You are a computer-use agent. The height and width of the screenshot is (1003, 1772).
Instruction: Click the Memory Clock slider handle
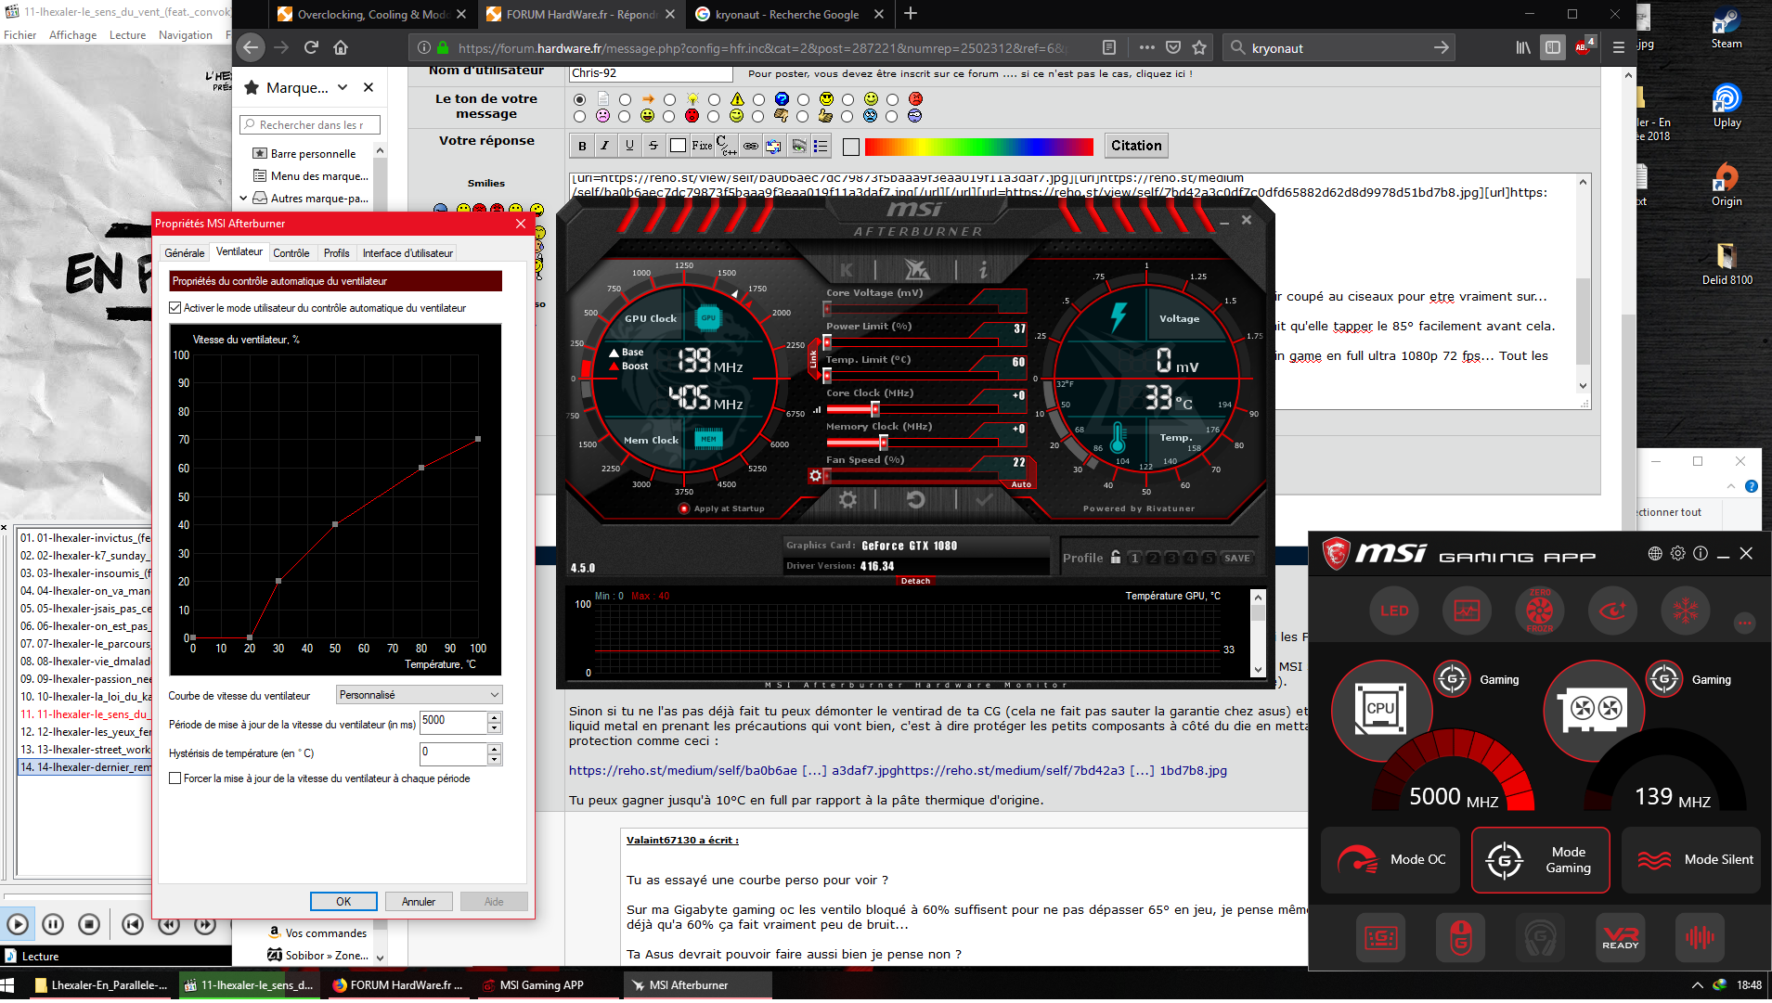coord(884,443)
